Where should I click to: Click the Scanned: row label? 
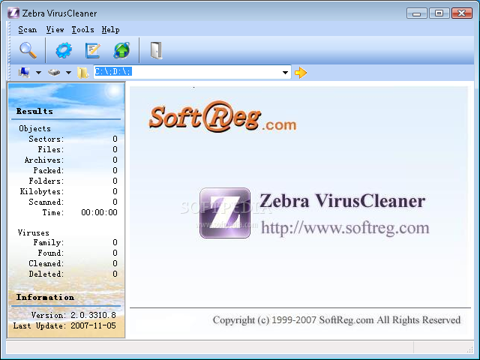click(x=46, y=202)
